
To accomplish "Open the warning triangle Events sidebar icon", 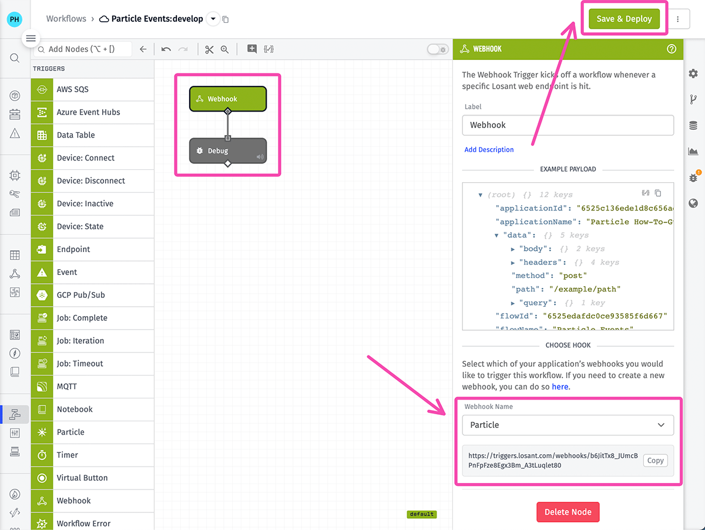I will point(15,133).
